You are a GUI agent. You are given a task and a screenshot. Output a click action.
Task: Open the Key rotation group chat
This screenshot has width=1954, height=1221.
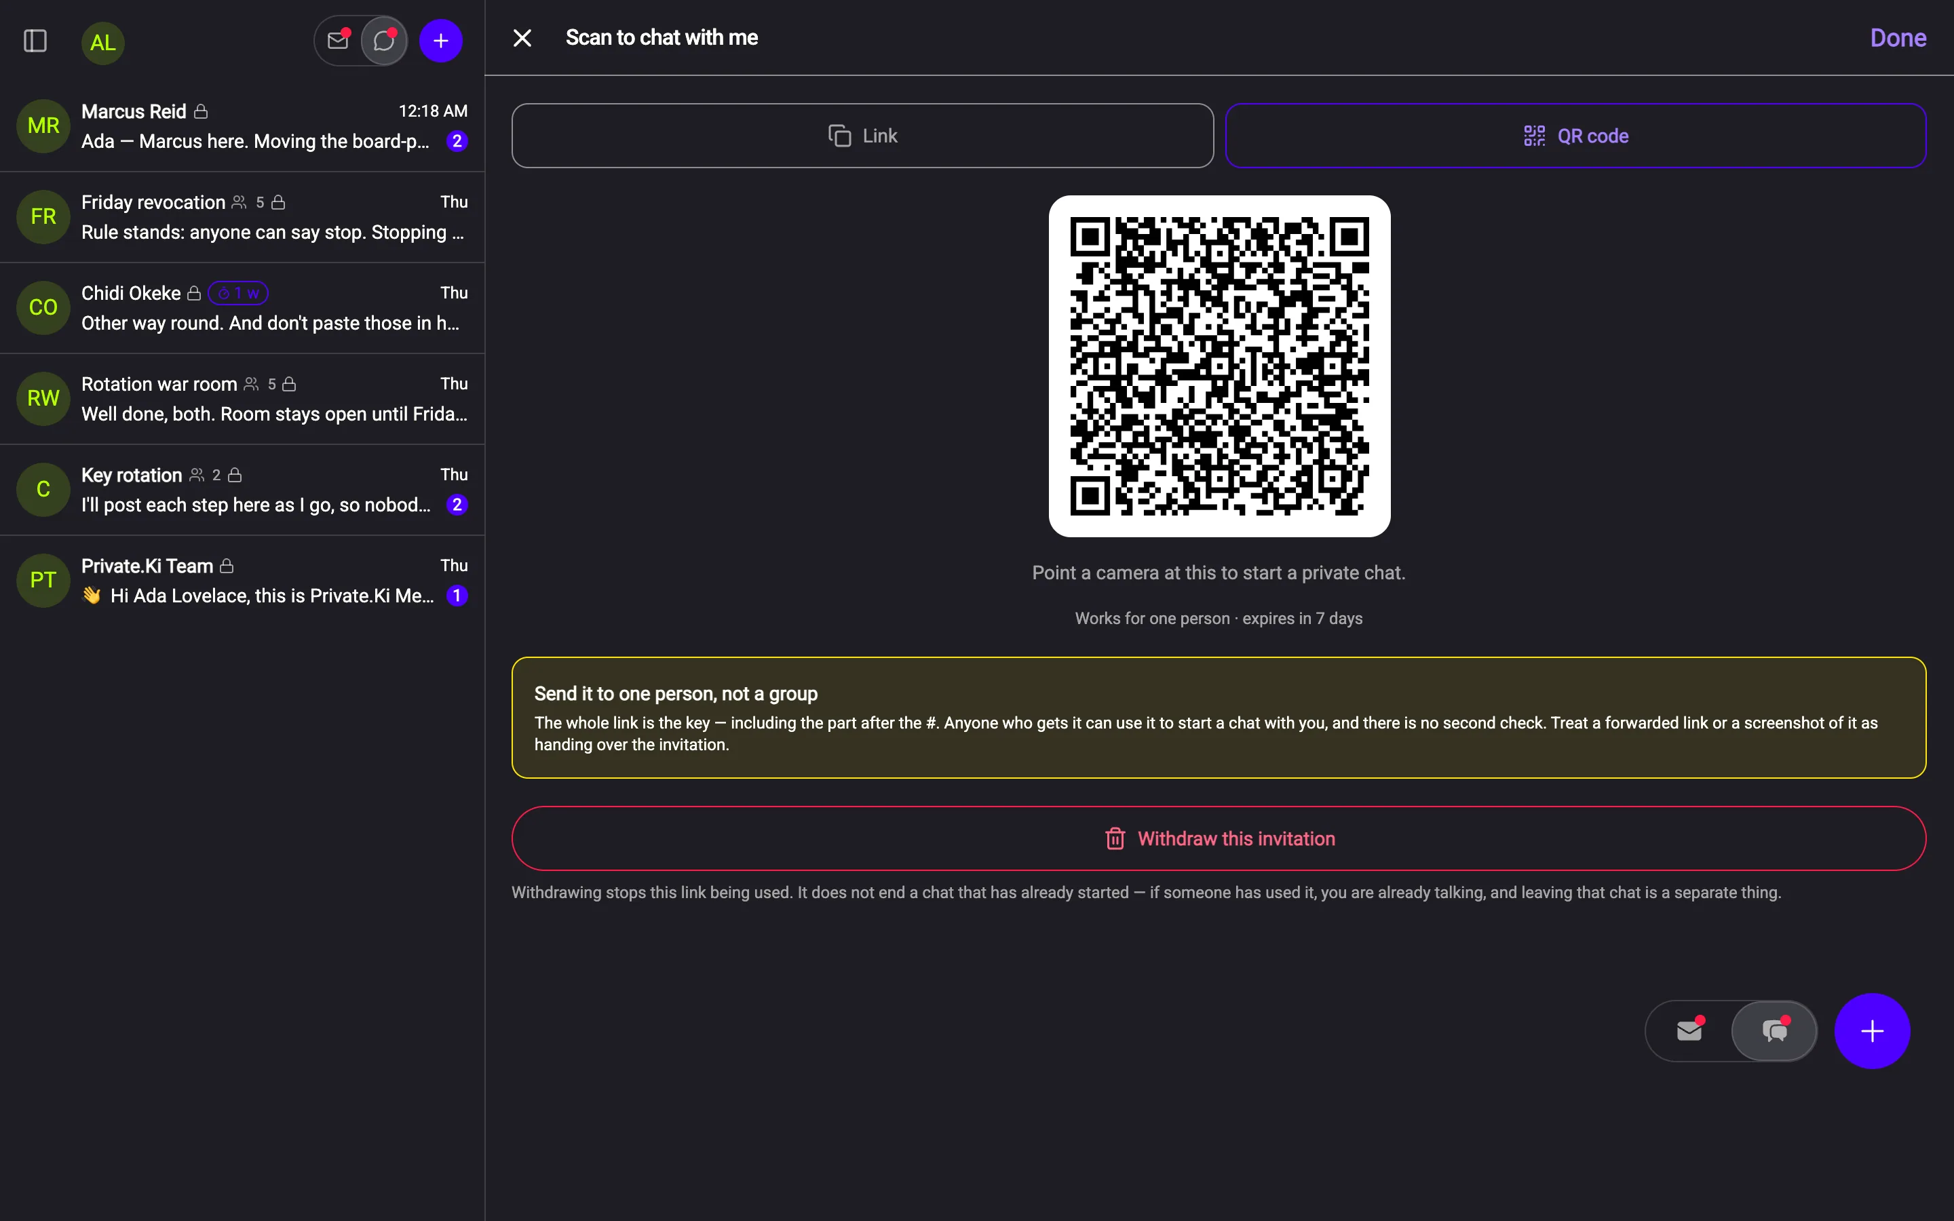click(x=242, y=489)
